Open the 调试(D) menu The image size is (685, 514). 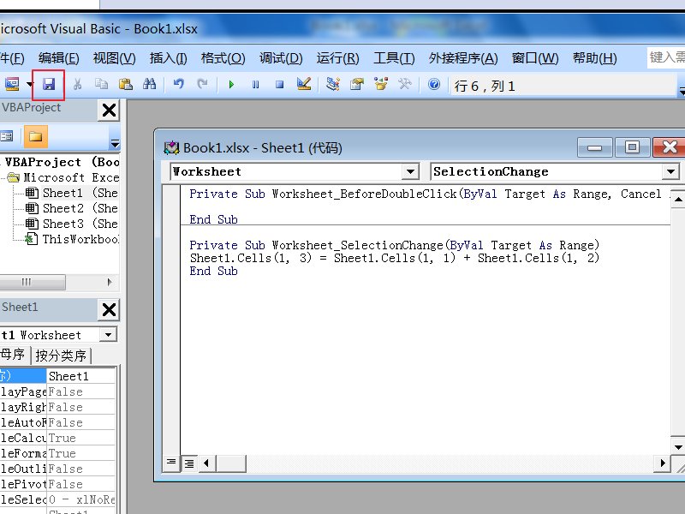tap(281, 58)
